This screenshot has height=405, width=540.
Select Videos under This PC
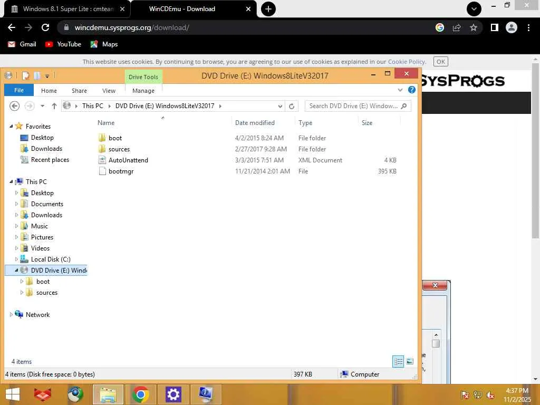tap(40, 248)
